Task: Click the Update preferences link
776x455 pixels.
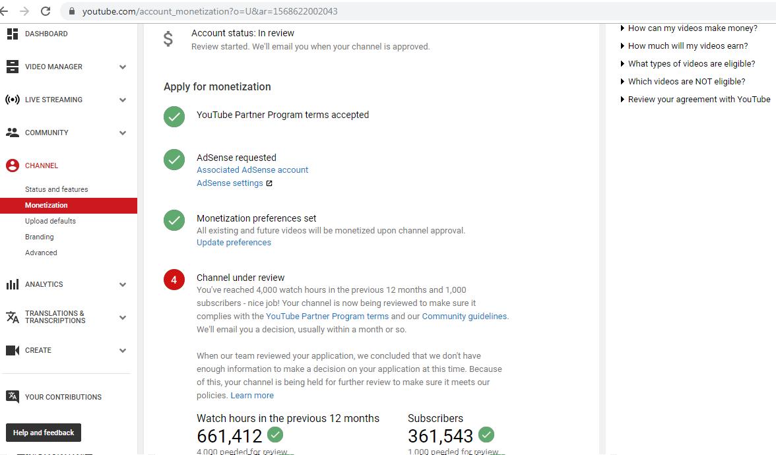Action: [234, 243]
